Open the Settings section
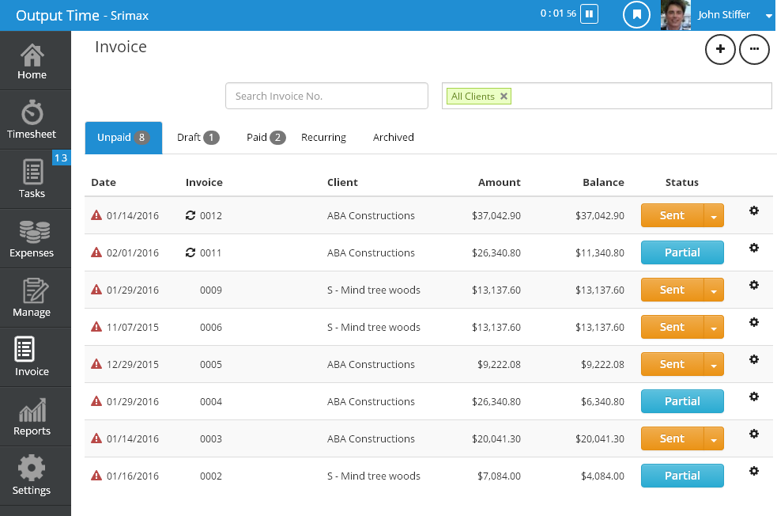The height and width of the screenshot is (516, 777). pos(32,476)
